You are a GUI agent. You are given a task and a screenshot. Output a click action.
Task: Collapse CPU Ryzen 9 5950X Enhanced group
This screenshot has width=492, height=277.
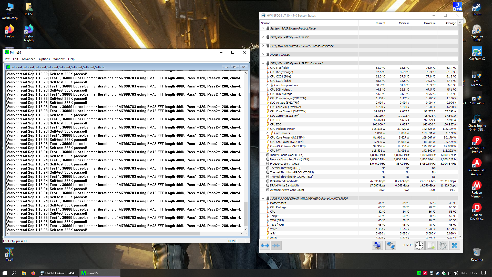click(x=263, y=63)
